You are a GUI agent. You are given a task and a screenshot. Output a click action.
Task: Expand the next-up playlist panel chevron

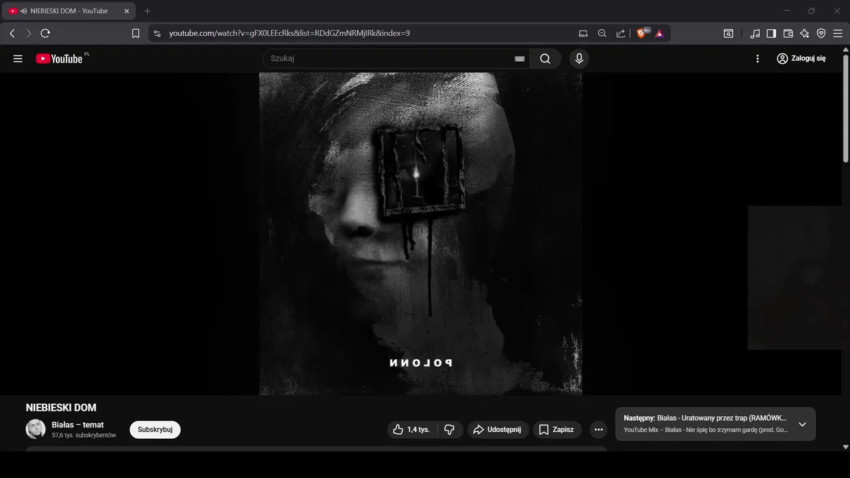[802, 424]
